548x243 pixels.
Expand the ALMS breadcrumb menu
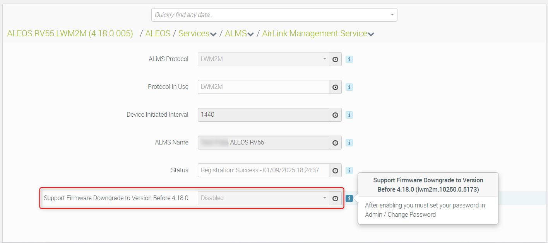coord(250,34)
